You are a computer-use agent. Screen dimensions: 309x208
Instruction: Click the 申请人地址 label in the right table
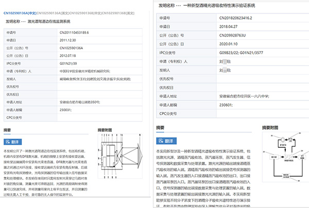coord(168,96)
